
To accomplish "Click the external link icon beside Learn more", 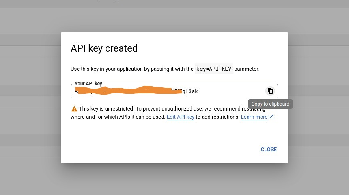I will [271, 117].
